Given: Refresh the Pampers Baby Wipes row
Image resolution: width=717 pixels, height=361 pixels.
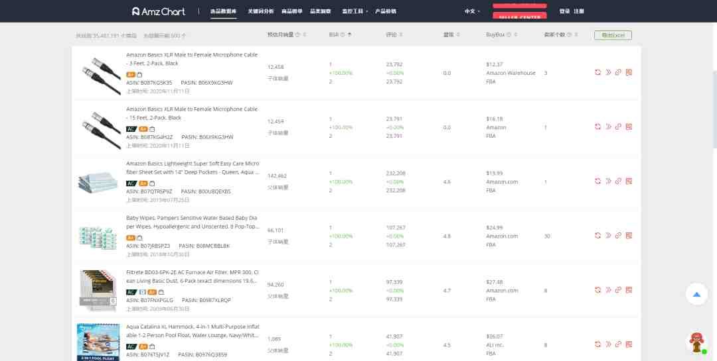Looking at the screenshot, I should click(597, 235).
